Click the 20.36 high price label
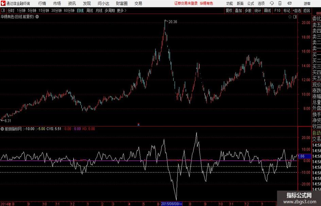 [173, 22]
